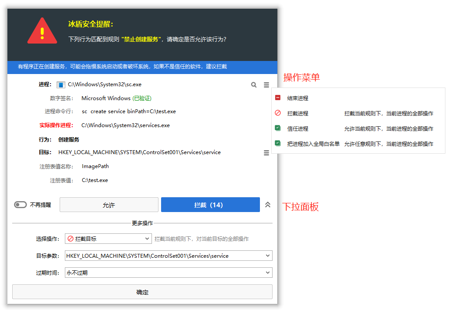The image size is (465, 310).
Task: Click the behavior value 创建服务
Action: [x=69, y=139]
